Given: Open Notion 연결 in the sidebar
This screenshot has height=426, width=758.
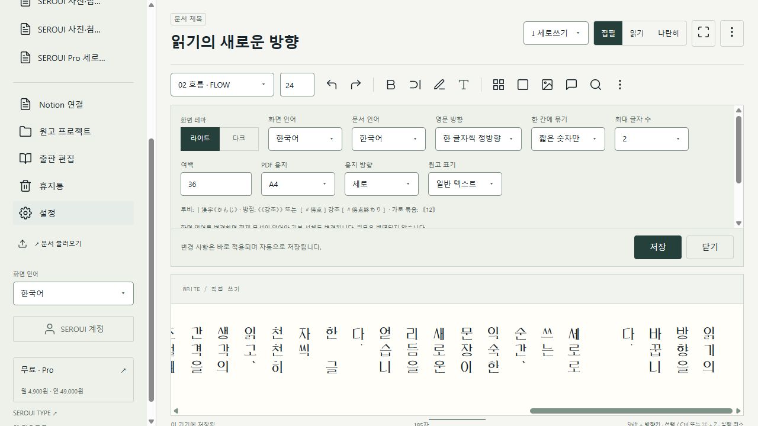Looking at the screenshot, I should coord(73,105).
